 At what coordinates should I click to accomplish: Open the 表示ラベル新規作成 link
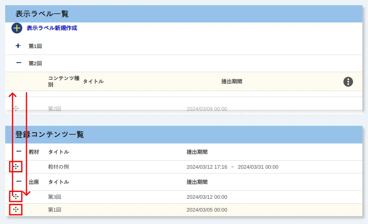coord(52,28)
